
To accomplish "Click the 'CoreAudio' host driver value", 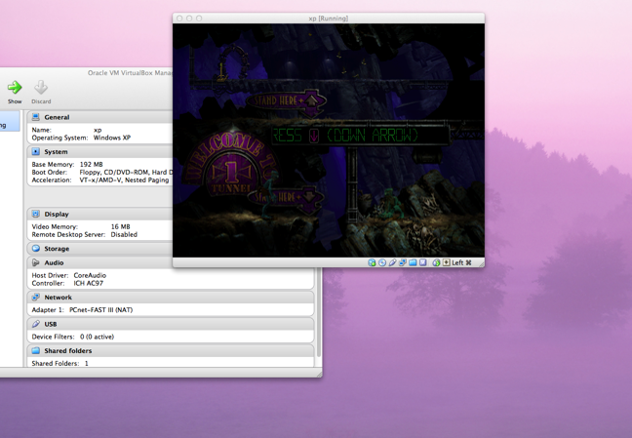I will coord(90,275).
